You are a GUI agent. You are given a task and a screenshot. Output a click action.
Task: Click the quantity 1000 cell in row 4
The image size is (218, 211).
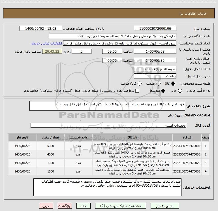51,171
